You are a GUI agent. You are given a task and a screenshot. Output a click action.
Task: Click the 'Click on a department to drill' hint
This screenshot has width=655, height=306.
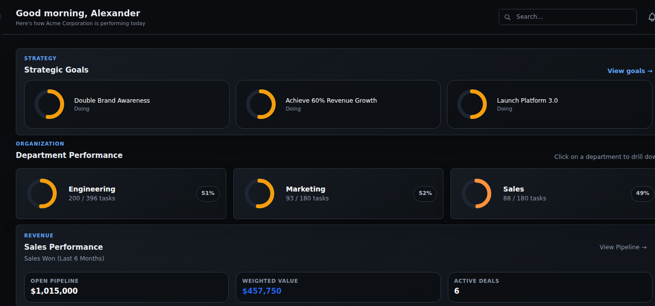(605, 157)
